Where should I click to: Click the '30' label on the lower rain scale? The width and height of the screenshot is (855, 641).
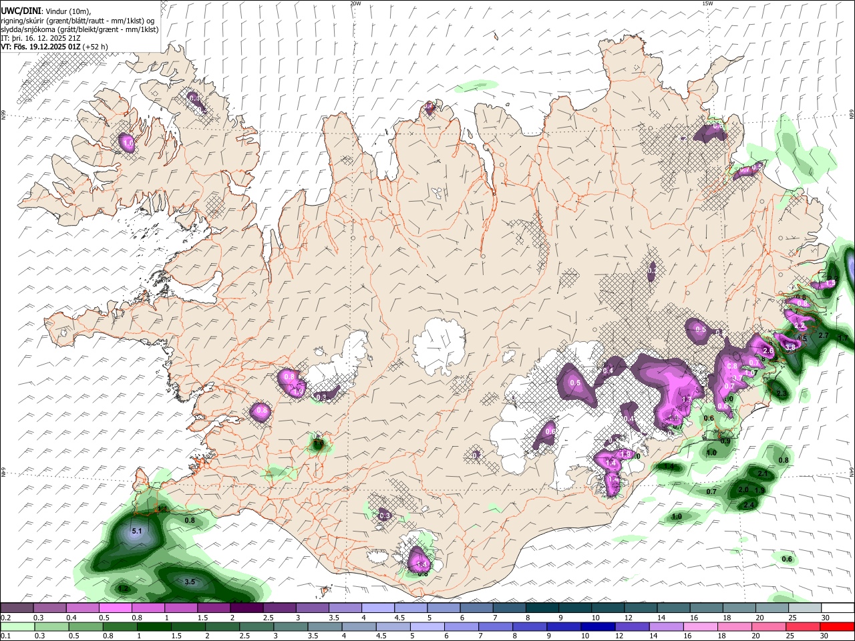pos(825,636)
